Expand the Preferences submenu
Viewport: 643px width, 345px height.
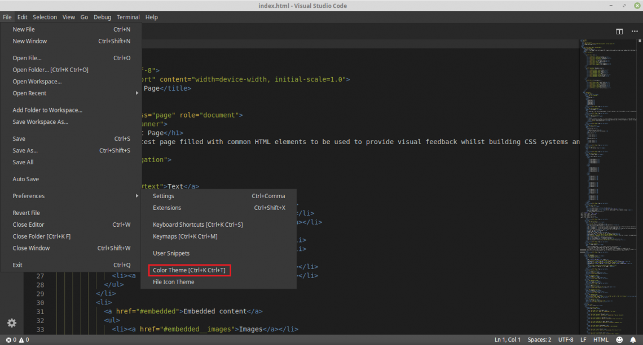[x=29, y=196]
